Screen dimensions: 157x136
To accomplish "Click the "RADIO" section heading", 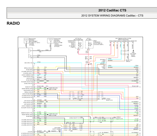I will click(13, 23).
